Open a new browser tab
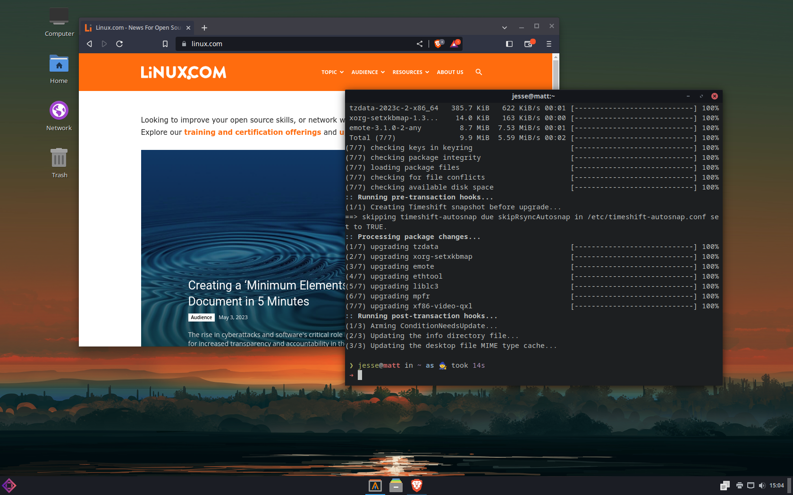The height and width of the screenshot is (495, 793). (204, 28)
